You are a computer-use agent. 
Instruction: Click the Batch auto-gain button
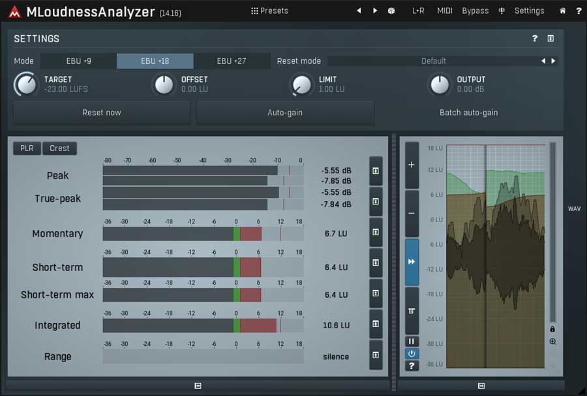tap(469, 113)
